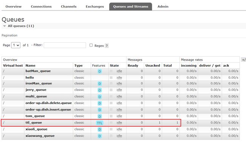The width and height of the screenshot is (246, 144).
Task: Click the D badge in tom_queue row
Action: pos(100,116)
